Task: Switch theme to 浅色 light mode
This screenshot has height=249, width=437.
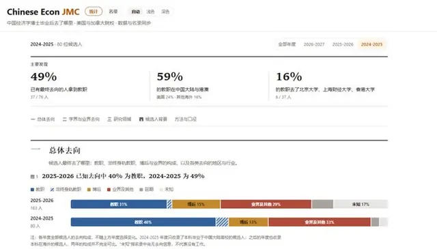Action: pos(150,12)
